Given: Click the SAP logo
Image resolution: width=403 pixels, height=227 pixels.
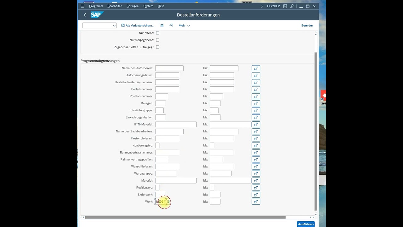Looking at the screenshot, I should (x=97, y=15).
